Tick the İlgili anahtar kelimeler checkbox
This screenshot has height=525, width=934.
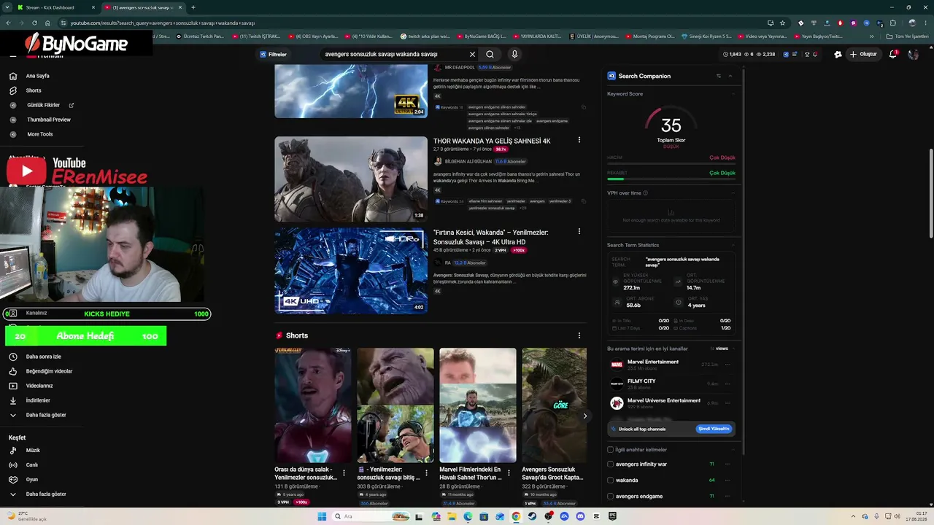pyautogui.click(x=611, y=450)
